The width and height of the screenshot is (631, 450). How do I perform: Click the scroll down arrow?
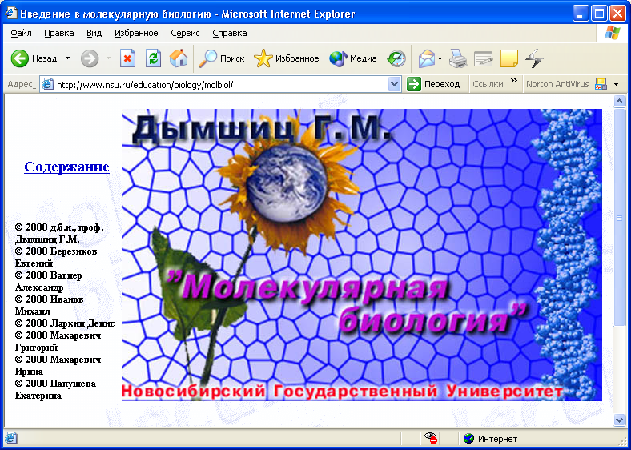tap(619, 420)
